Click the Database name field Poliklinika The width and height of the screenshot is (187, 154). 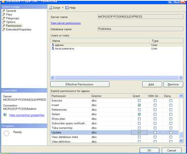click(x=140, y=29)
